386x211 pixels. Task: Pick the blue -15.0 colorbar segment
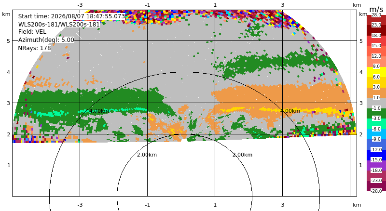(x=376, y=155)
